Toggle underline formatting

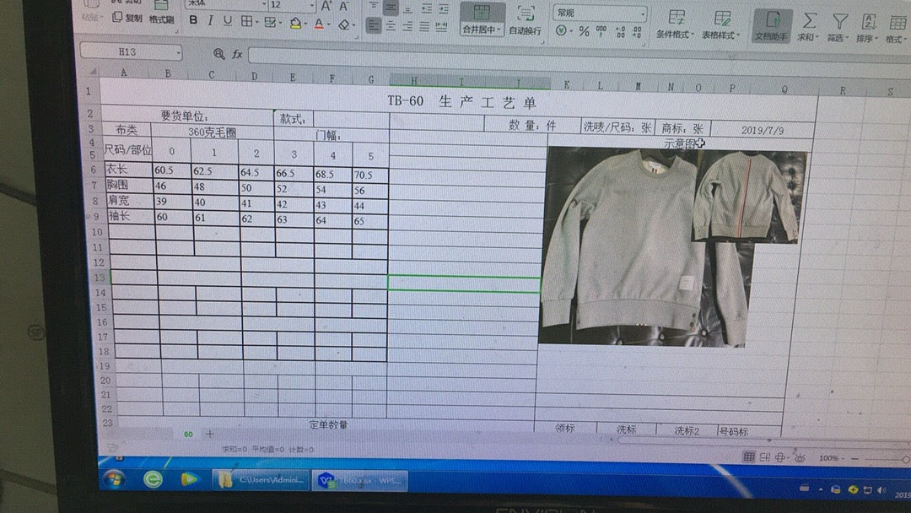click(x=227, y=21)
